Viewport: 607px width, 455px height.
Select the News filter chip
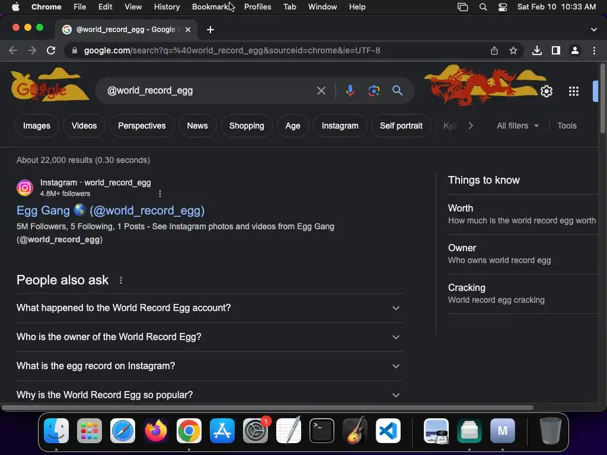[197, 126]
